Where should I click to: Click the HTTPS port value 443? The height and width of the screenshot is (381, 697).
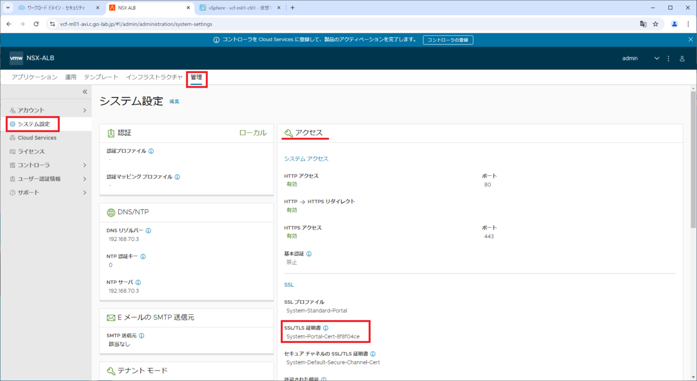488,236
